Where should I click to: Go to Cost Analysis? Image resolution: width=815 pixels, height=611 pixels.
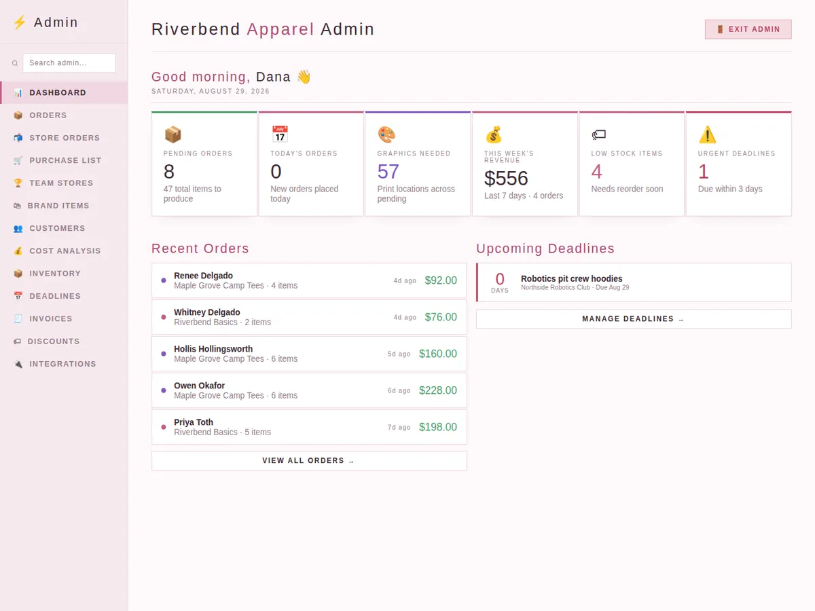click(x=64, y=251)
